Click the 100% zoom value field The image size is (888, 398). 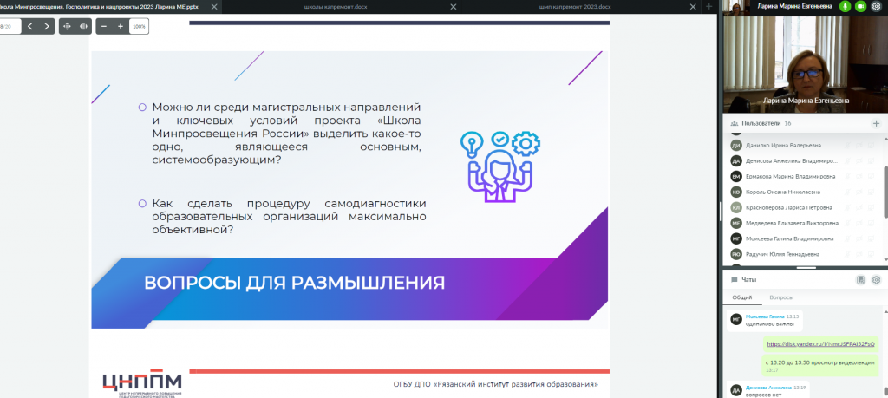pyautogui.click(x=139, y=26)
